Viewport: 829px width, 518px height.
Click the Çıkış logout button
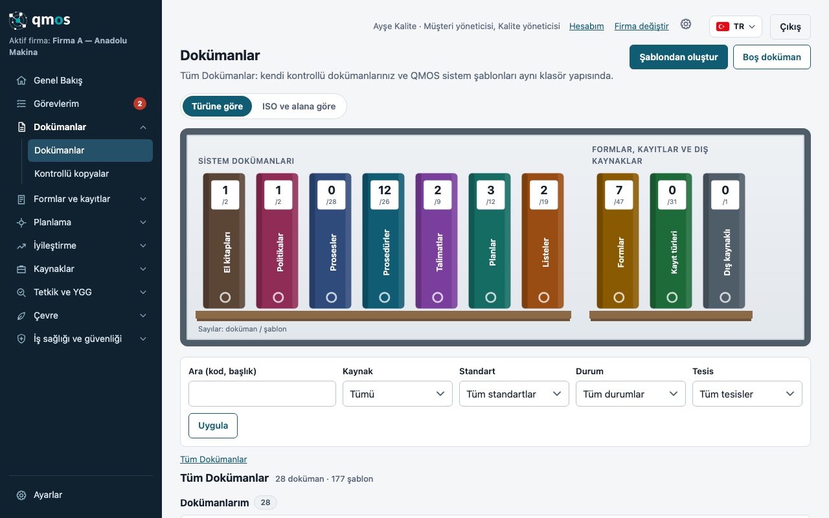click(790, 27)
